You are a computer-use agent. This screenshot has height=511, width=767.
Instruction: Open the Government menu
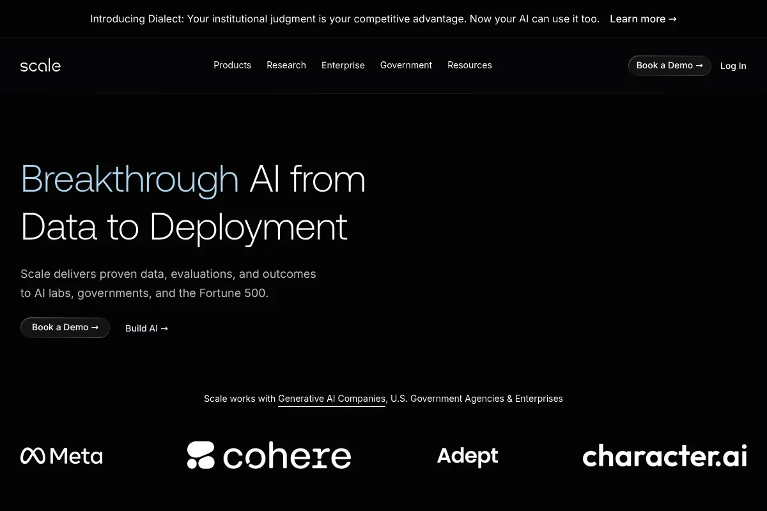pyautogui.click(x=406, y=65)
